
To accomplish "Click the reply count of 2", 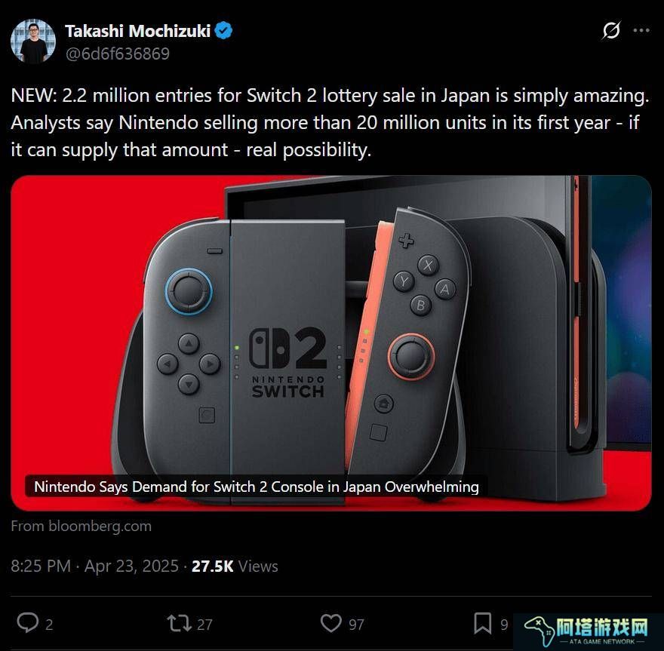I will coord(49,625).
